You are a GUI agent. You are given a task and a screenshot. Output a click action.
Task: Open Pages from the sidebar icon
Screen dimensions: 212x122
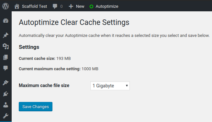point(6,57)
